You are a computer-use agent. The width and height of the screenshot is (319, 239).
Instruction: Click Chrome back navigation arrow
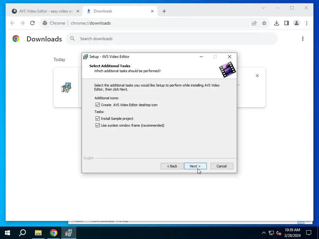pos(12,23)
